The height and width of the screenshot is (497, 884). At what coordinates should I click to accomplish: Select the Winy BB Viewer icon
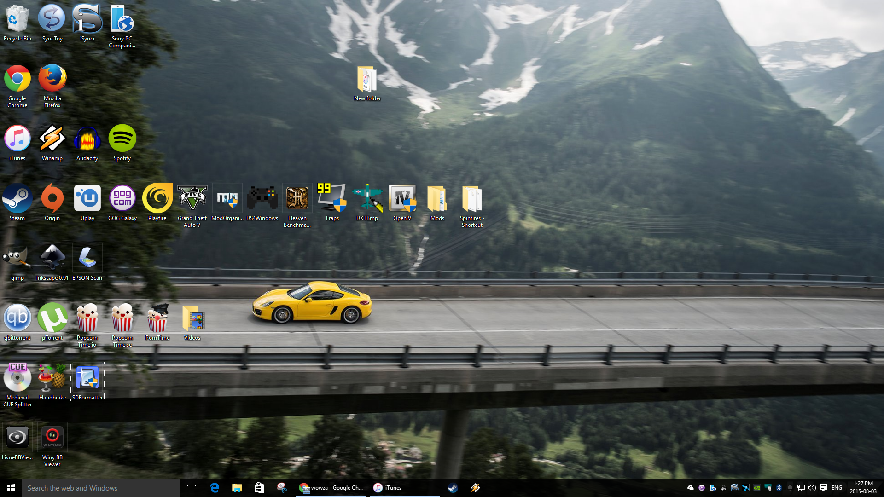point(52,445)
